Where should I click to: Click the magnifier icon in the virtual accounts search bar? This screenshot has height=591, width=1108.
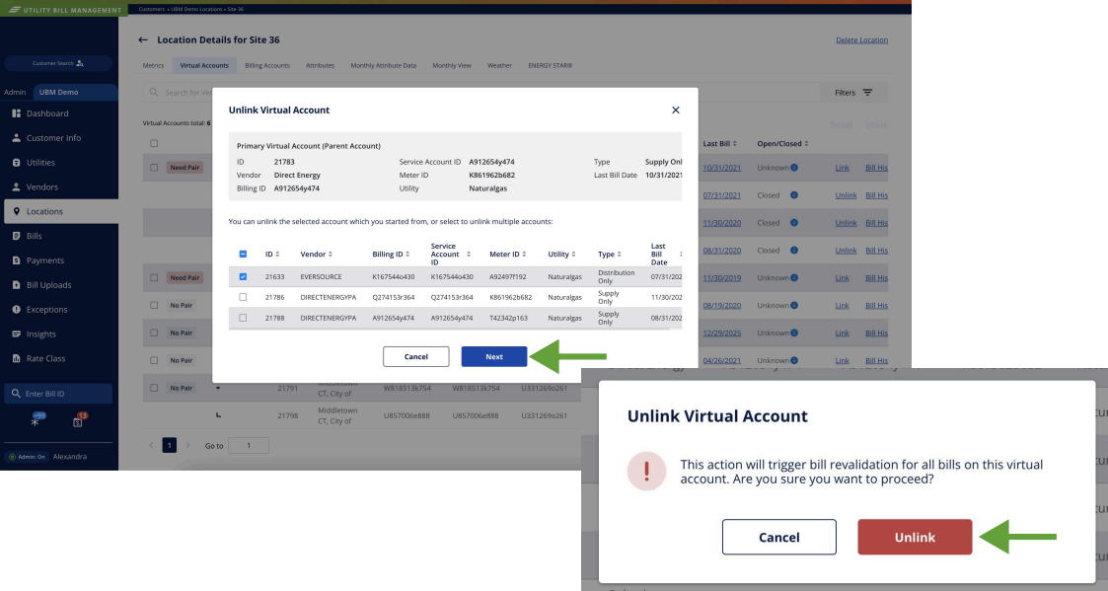coord(154,93)
